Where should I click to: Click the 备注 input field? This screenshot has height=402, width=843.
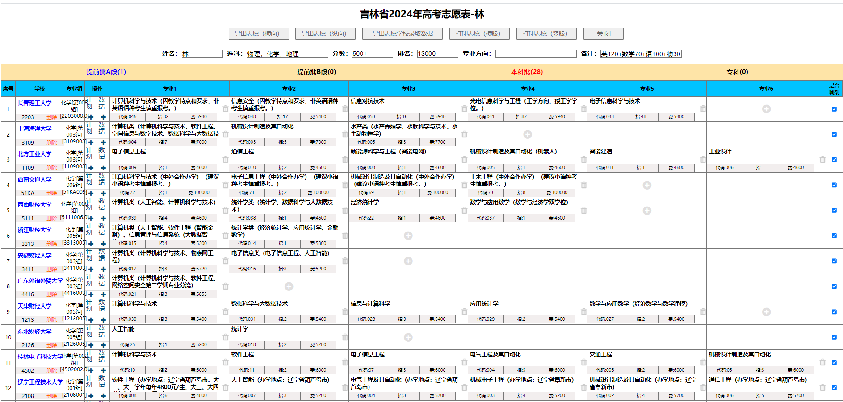[x=641, y=54]
